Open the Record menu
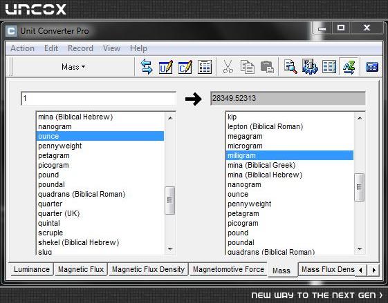The height and width of the screenshot is (303, 388). pyautogui.click(x=80, y=48)
